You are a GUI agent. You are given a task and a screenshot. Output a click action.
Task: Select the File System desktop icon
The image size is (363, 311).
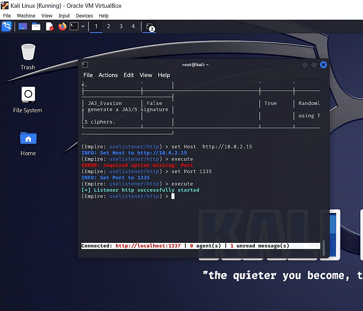[x=28, y=100]
